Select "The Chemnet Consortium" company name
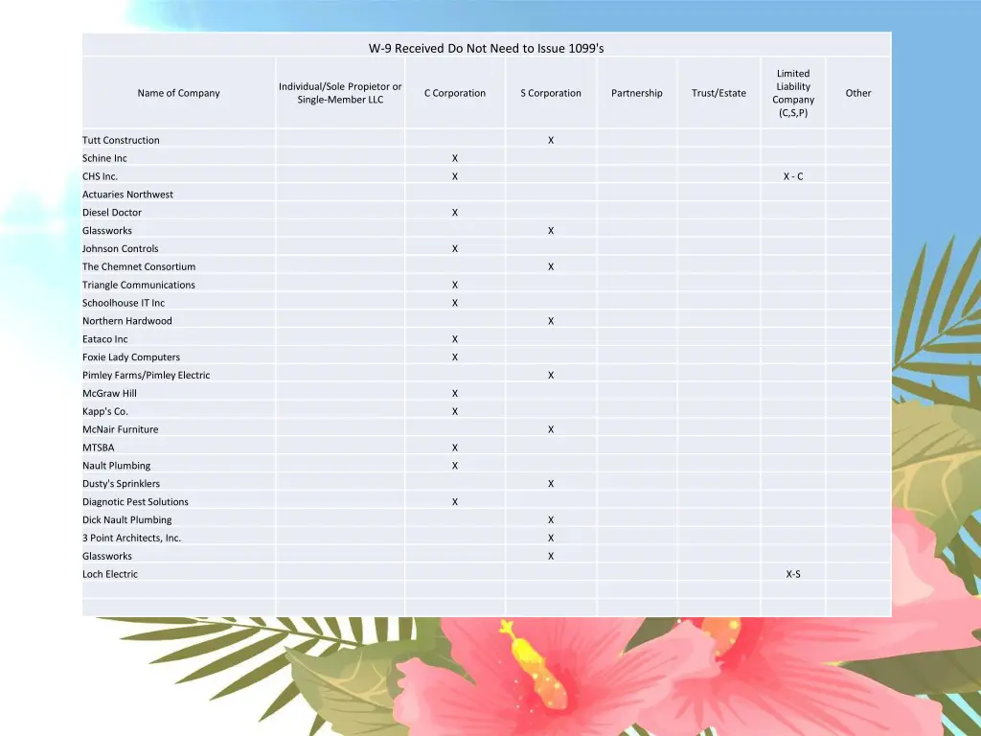The height and width of the screenshot is (736, 981). click(x=139, y=266)
